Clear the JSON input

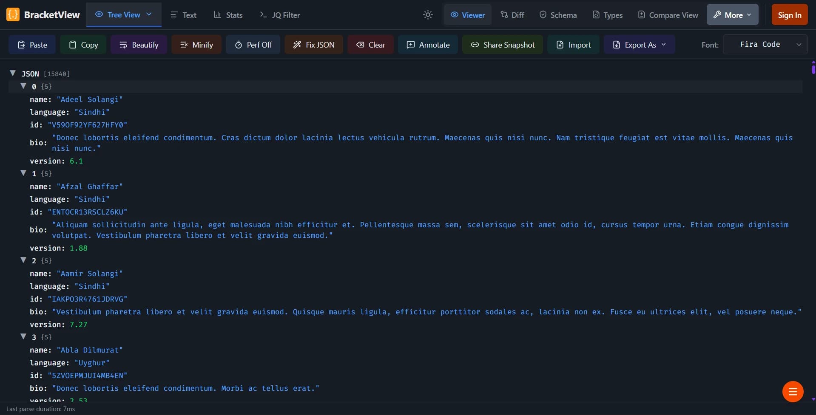click(370, 45)
